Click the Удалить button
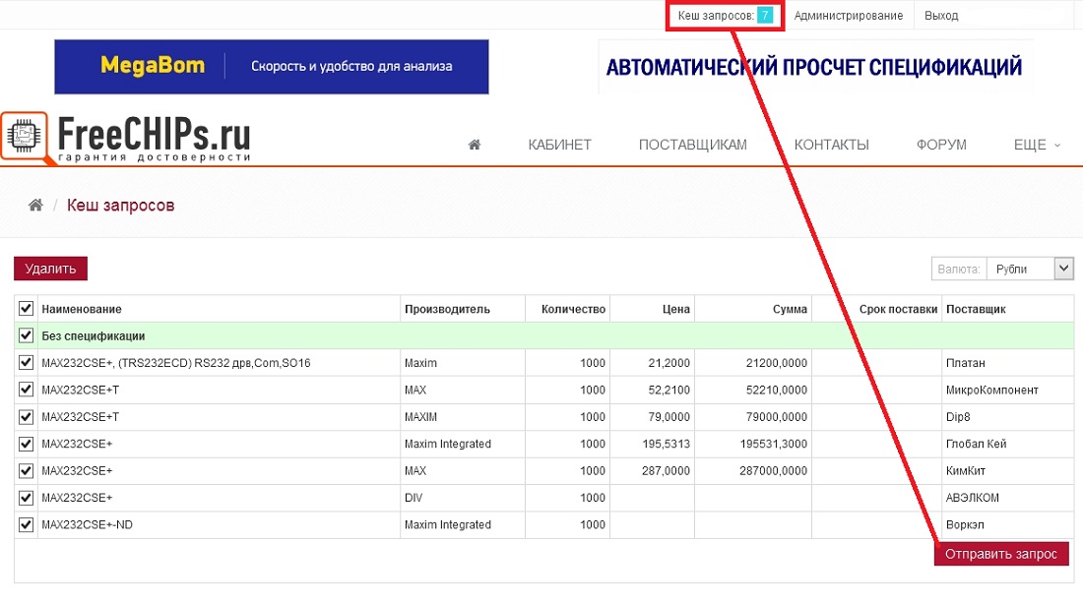The height and width of the screenshot is (603, 1083). click(x=50, y=269)
